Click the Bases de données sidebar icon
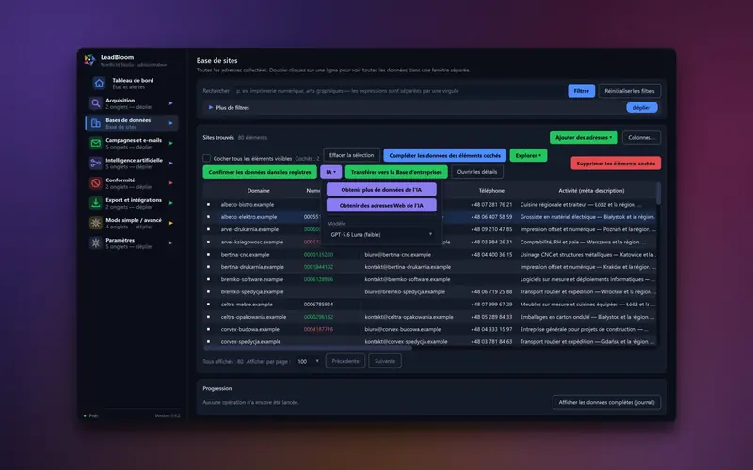The height and width of the screenshot is (470, 753). coord(96,123)
